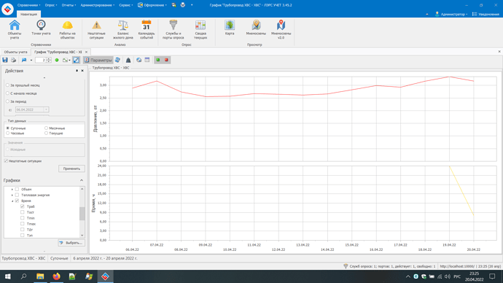Open the Отчеты menu

click(x=69, y=5)
